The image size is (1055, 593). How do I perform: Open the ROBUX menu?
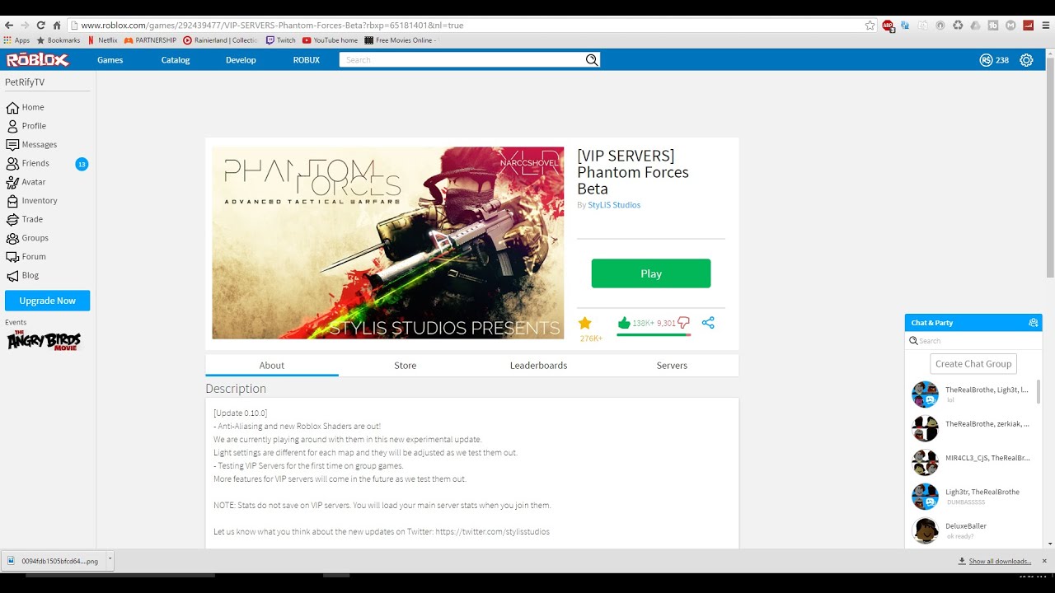coord(307,60)
